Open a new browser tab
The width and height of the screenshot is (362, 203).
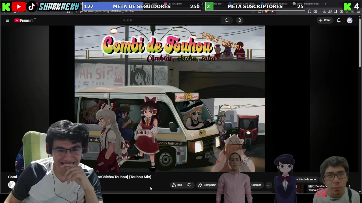click(x=326, y=4)
